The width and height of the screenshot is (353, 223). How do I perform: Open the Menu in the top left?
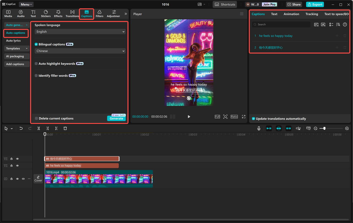[26, 4]
